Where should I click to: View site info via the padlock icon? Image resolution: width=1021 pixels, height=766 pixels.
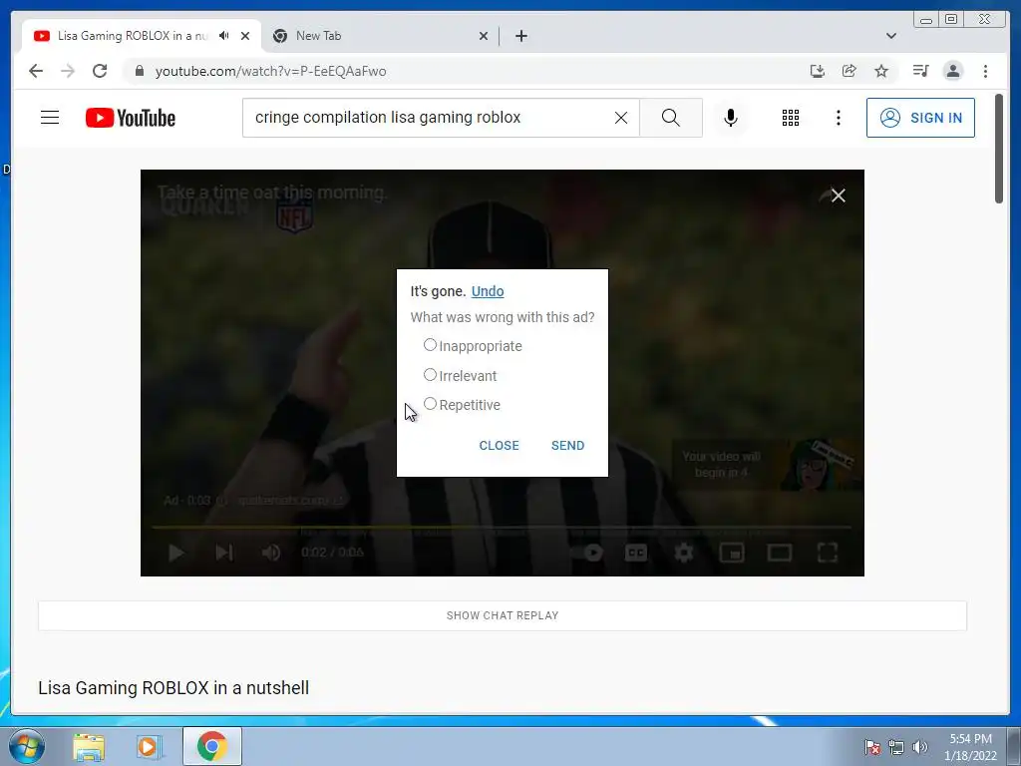pos(139,71)
